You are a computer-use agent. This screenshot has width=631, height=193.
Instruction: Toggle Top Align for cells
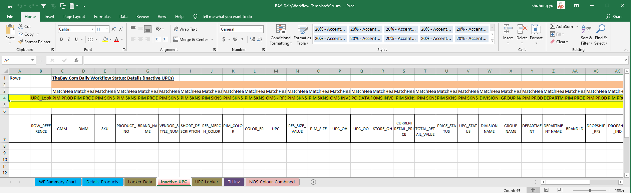click(133, 29)
